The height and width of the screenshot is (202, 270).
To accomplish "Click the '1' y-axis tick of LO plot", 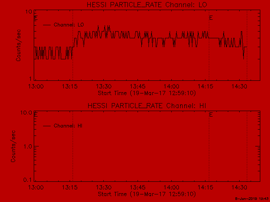I will [x=30, y=79].
